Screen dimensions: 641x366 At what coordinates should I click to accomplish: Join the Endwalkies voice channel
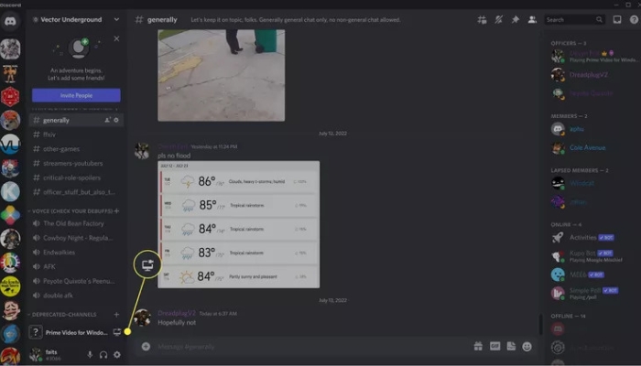76,253
